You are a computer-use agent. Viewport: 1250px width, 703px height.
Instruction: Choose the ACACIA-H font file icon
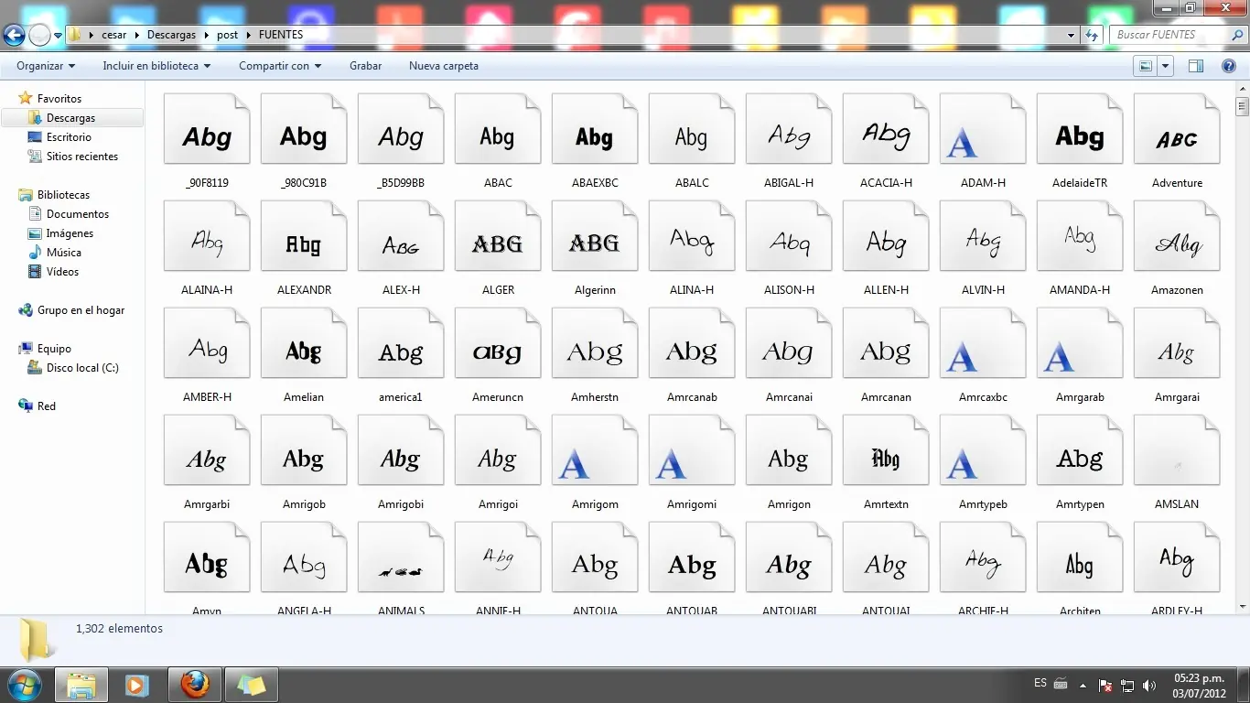pyautogui.click(x=886, y=129)
